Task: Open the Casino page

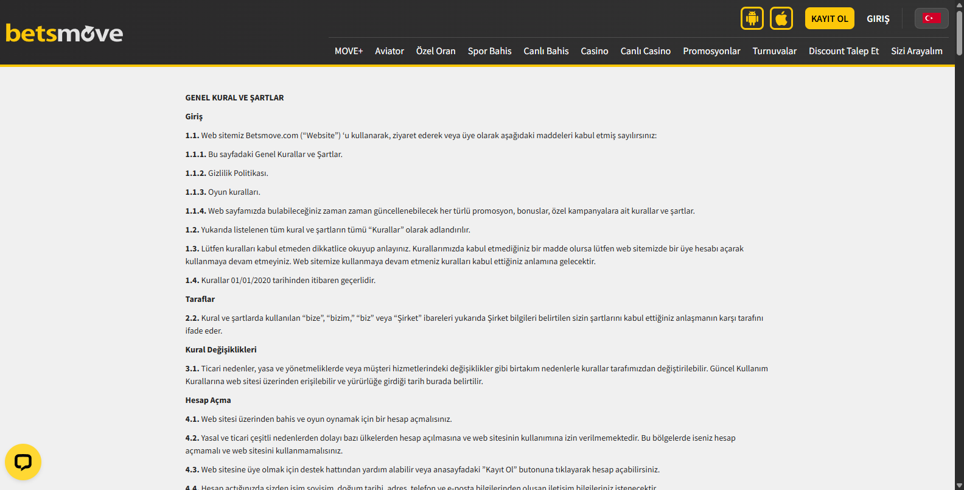Action: [x=595, y=51]
